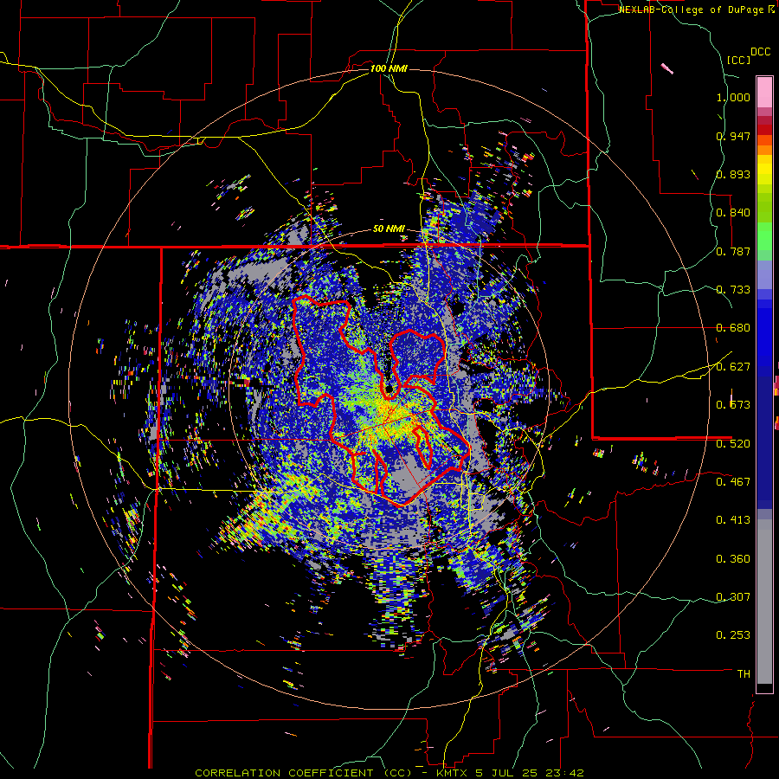Select the 0.627 legend value

[733, 367]
